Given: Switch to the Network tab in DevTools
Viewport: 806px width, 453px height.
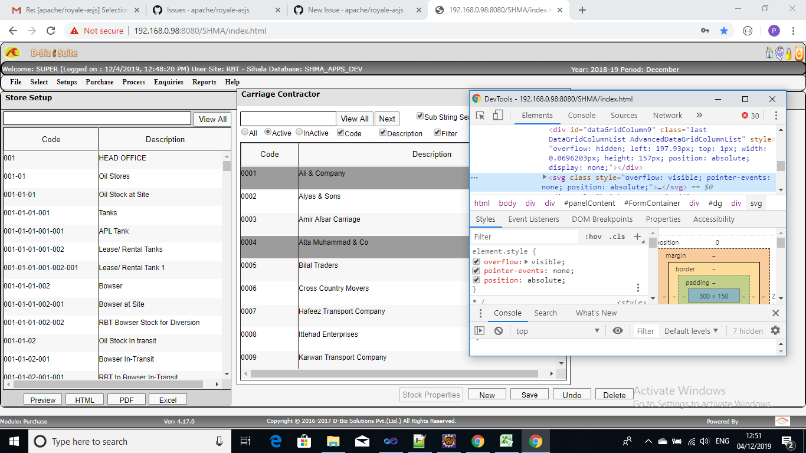Looking at the screenshot, I should tap(667, 116).
